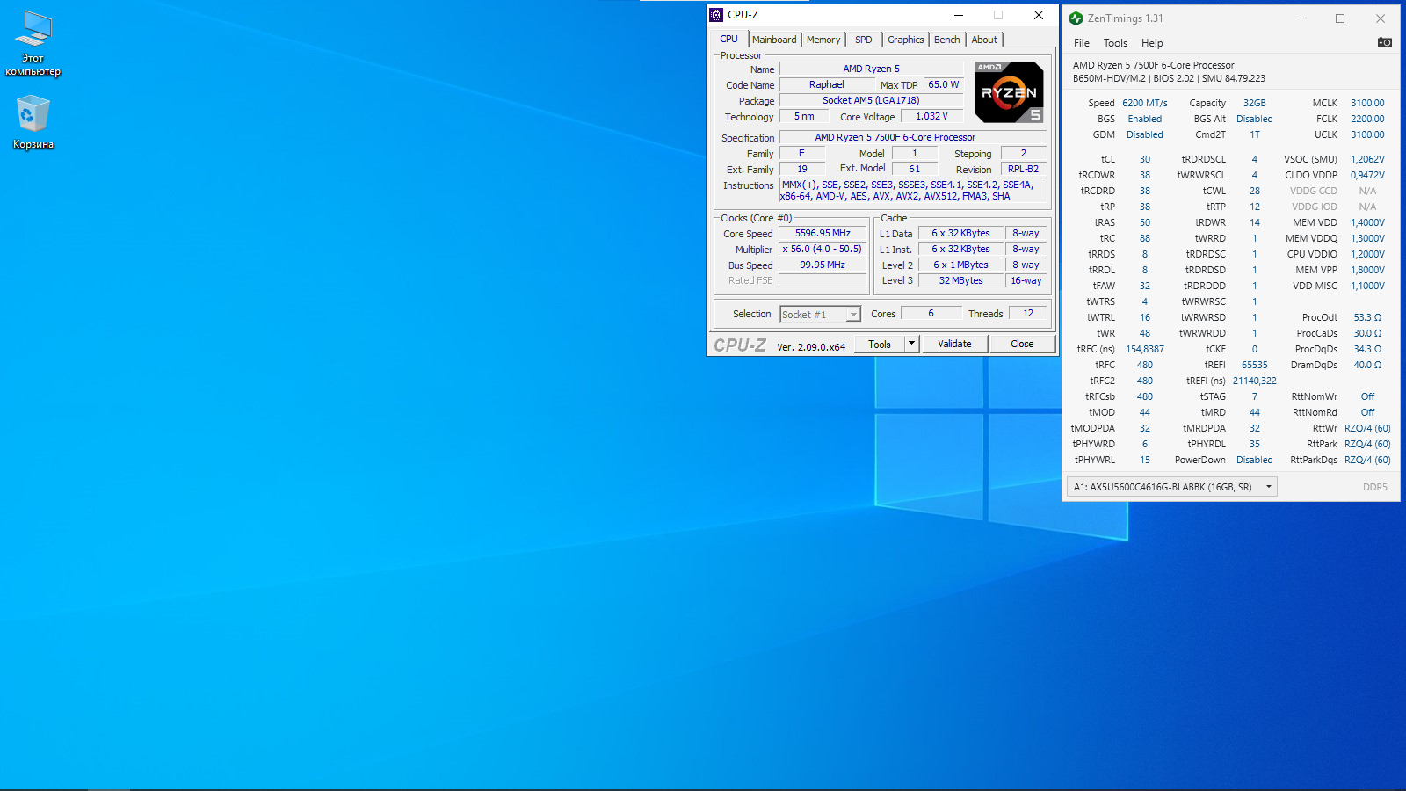Screen dimensions: 1406x791
Task: Click the Code Name value Raphael
Action: click(826, 85)
